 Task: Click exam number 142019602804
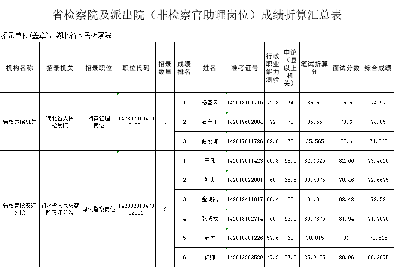tap(245, 122)
